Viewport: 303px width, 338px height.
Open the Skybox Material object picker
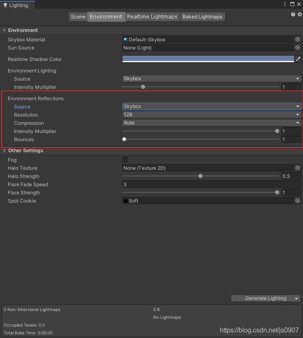(298, 39)
